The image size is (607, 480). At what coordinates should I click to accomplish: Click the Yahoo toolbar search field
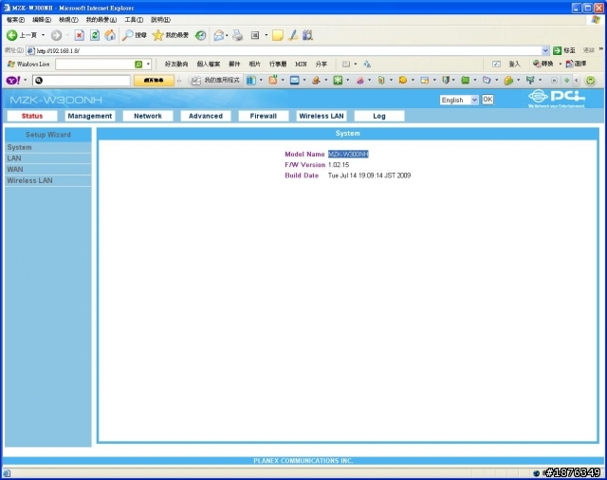[x=82, y=80]
